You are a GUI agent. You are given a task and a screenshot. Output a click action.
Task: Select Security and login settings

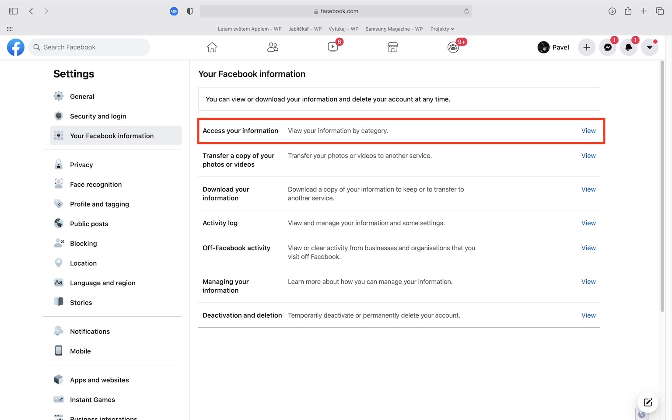click(98, 116)
